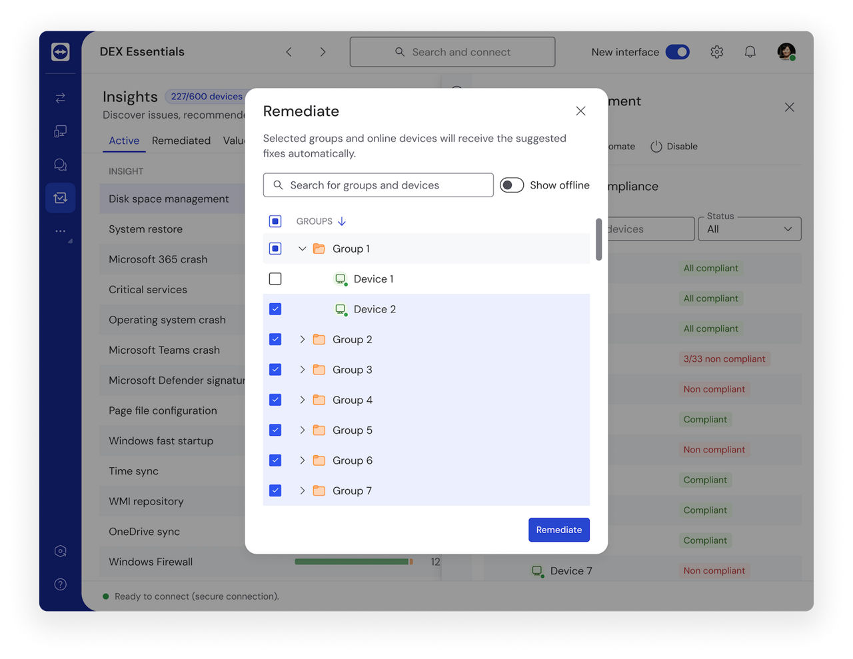Open notifications via the bell icon
The width and height of the screenshot is (853, 659).
750,51
